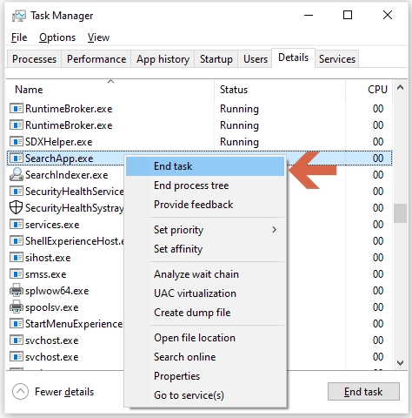412x418 pixels.
Task: Choose Analyze wait chain
Action: click(205, 274)
